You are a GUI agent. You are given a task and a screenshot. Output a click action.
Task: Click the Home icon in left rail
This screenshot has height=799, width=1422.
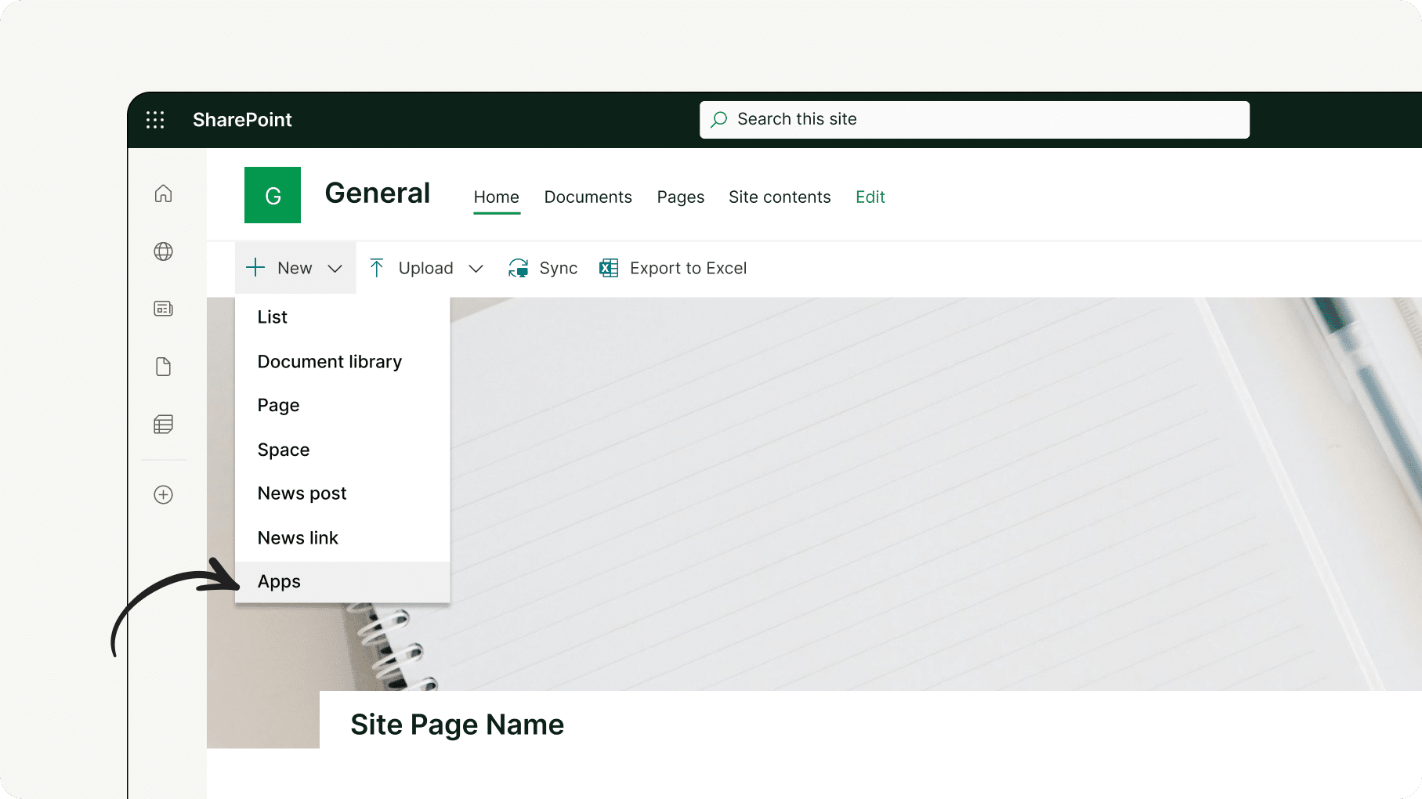[163, 193]
